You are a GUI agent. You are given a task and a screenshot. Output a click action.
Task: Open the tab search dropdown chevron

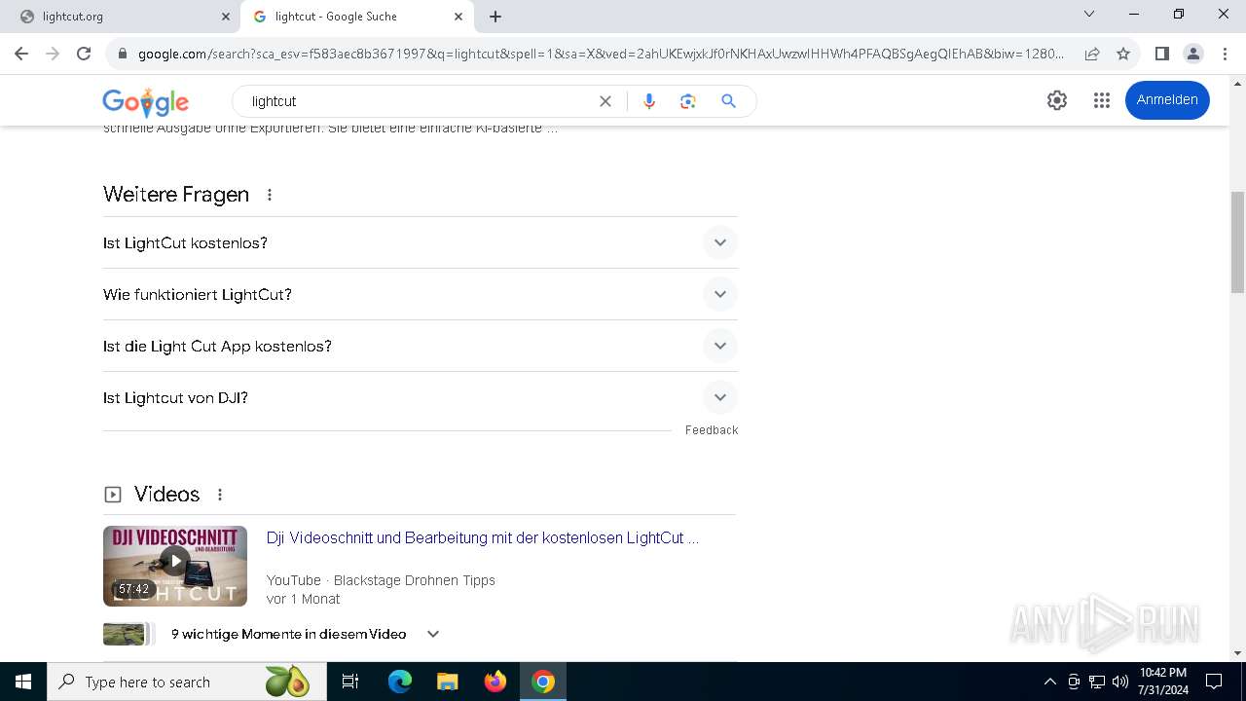pyautogui.click(x=1089, y=15)
